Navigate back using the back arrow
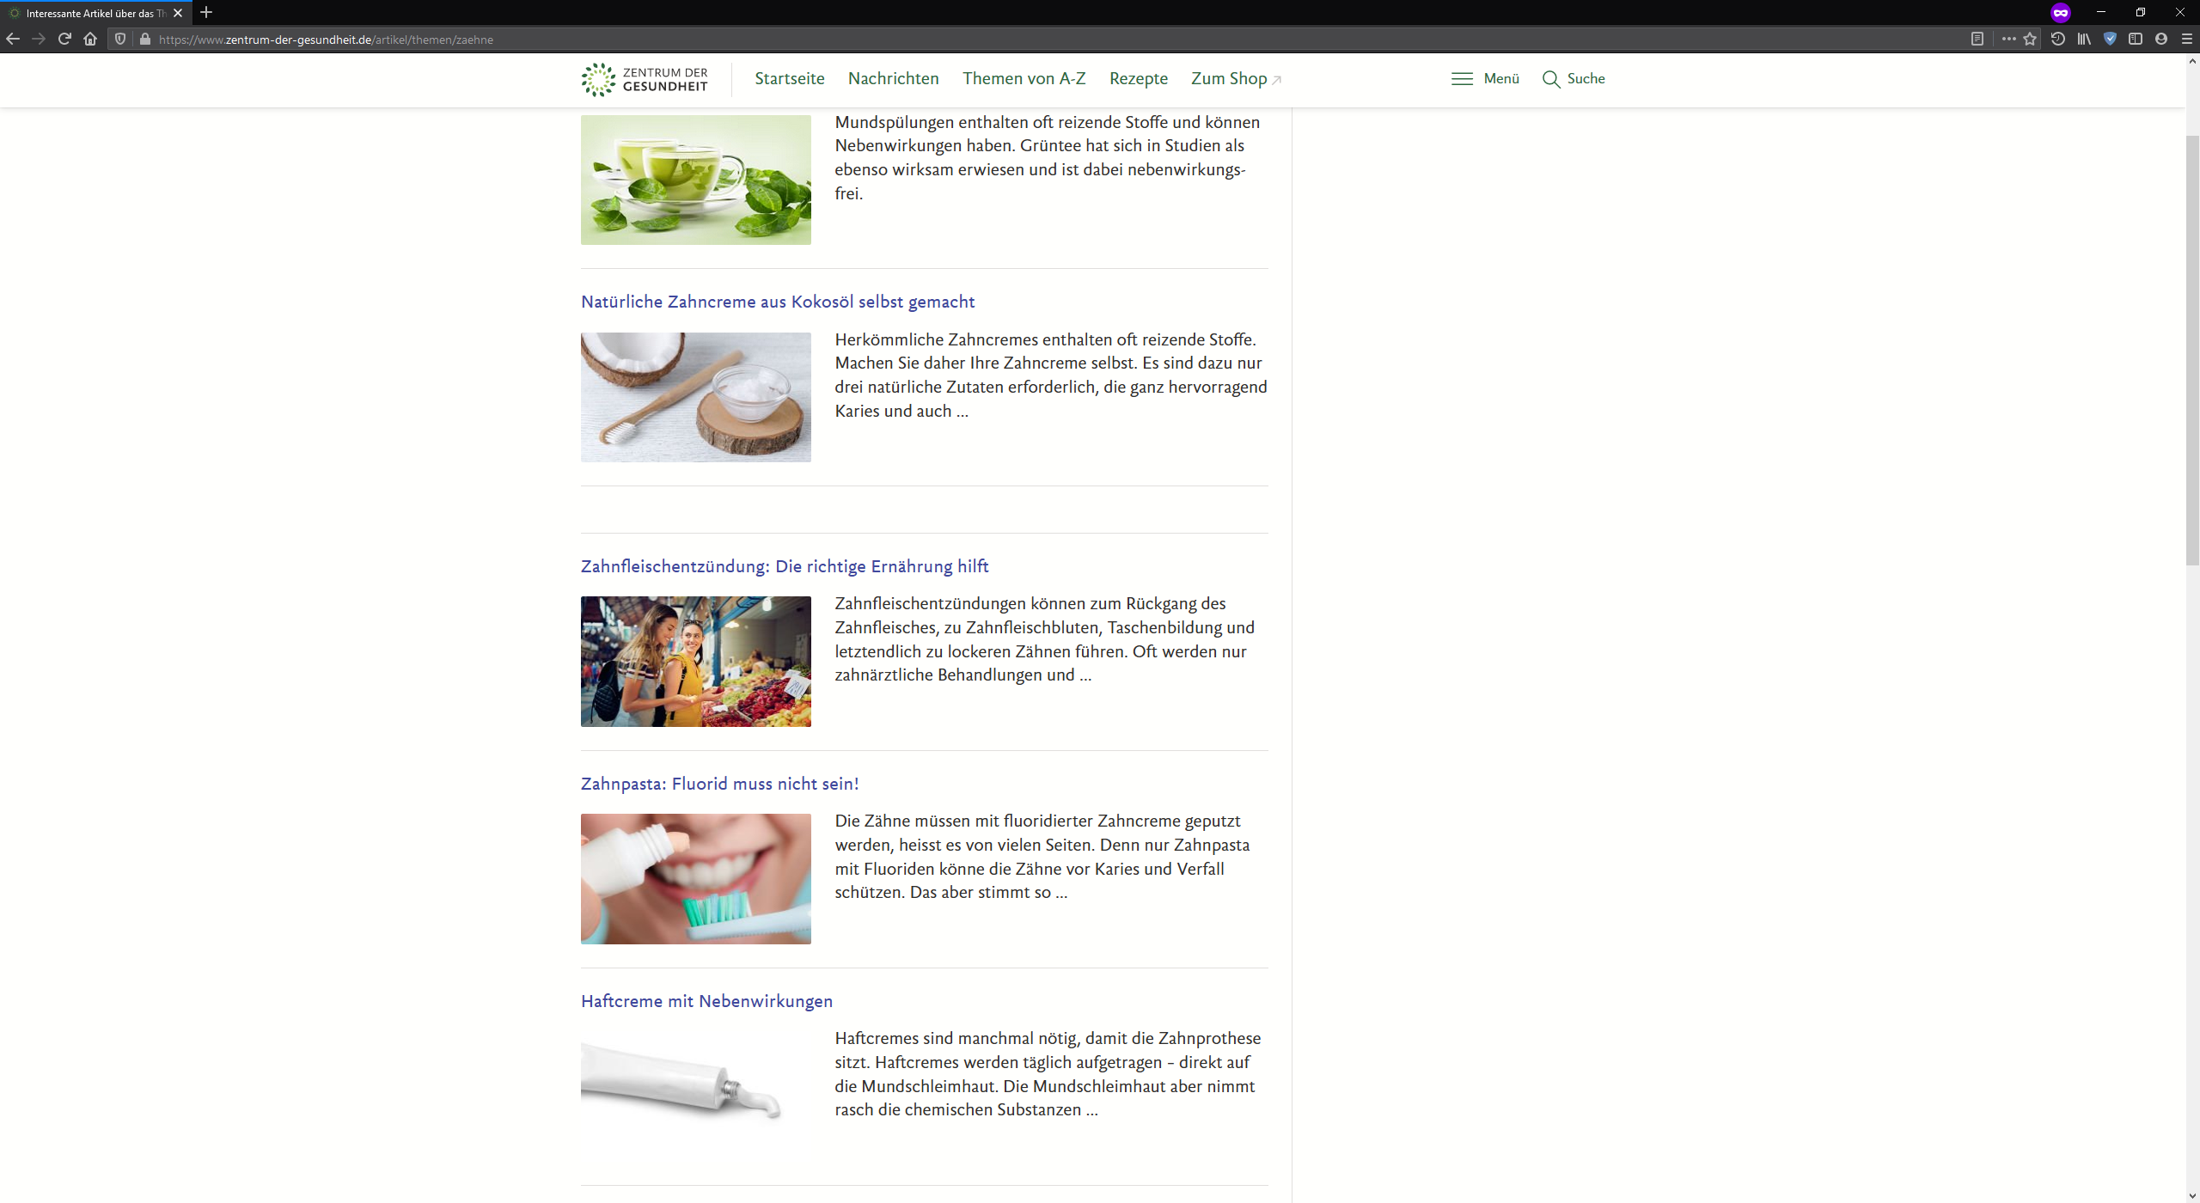 tap(14, 39)
